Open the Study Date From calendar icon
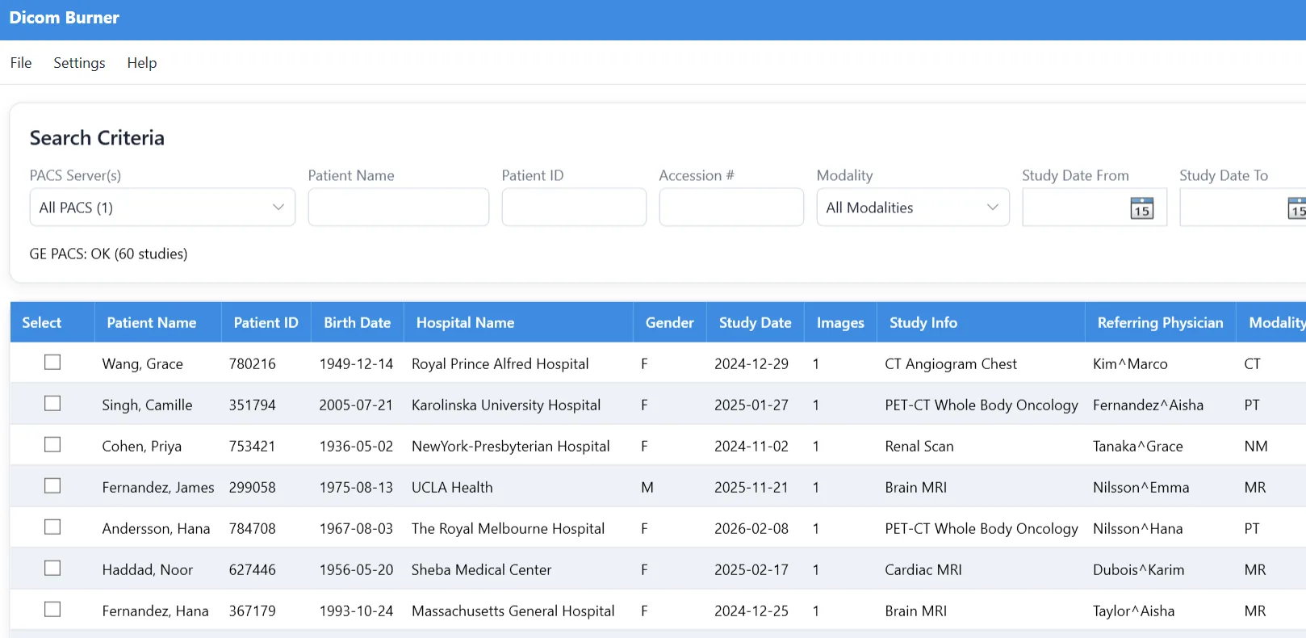1306x638 pixels. [x=1141, y=208]
